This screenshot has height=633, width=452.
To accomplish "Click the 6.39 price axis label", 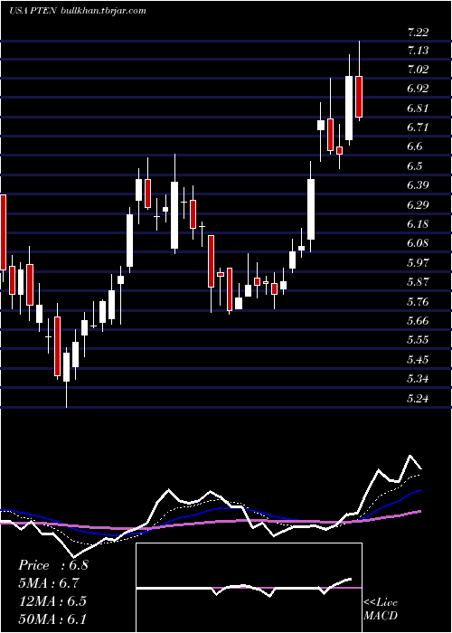I will pos(418,185).
